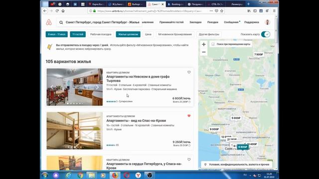
Task: Open page actions three-dots menu in address bar
Action: click(x=211, y=11)
